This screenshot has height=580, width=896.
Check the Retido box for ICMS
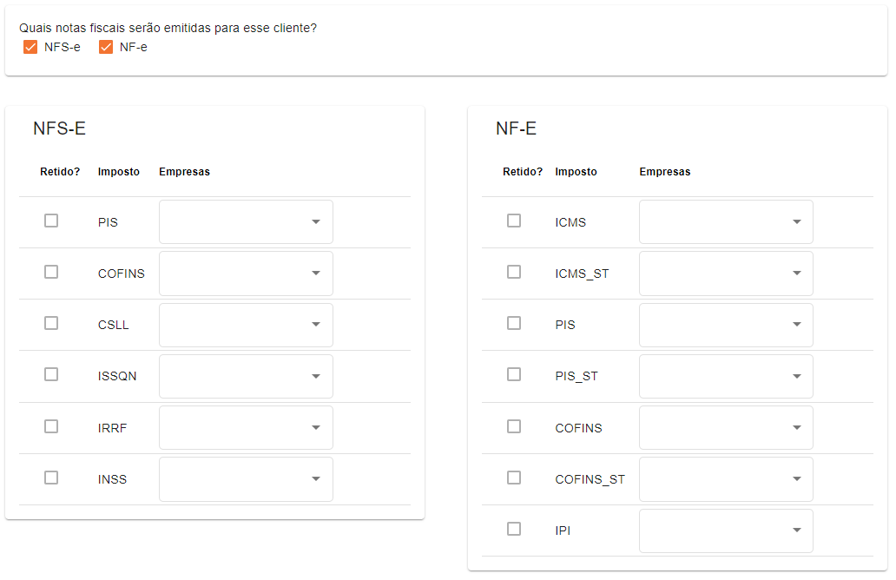[x=514, y=221]
